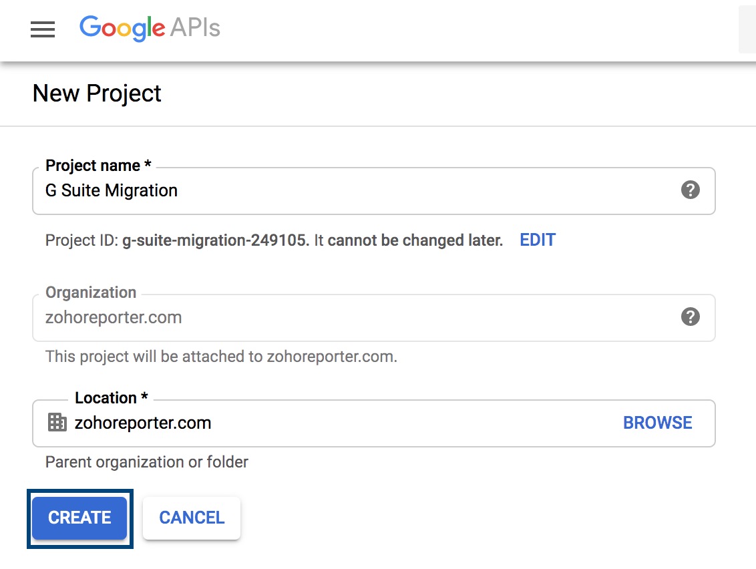Click the Project name help icon
The height and width of the screenshot is (569, 756).
pyautogui.click(x=690, y=190)
